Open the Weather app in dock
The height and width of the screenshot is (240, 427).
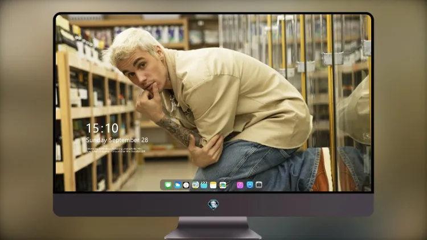(177, 185)
